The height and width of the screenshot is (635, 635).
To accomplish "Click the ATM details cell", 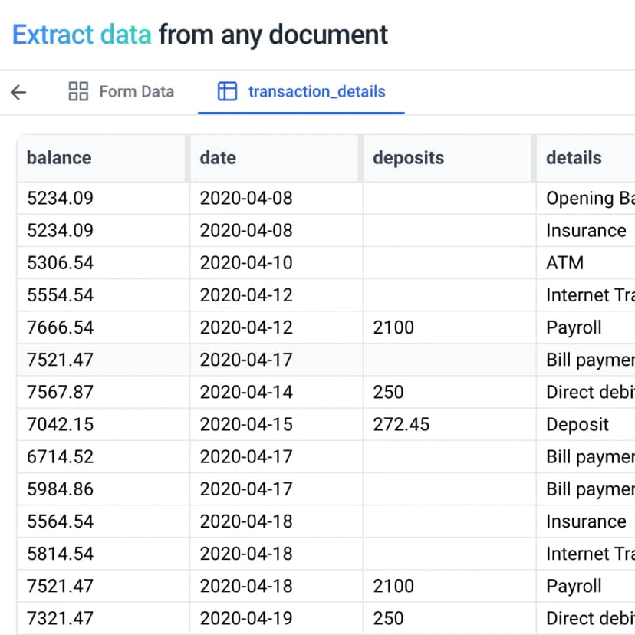I will 586,263.
